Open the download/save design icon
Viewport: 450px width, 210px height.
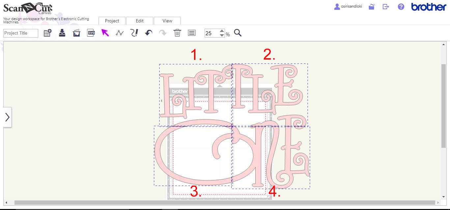pyautogui.click(x=62, y=33)
